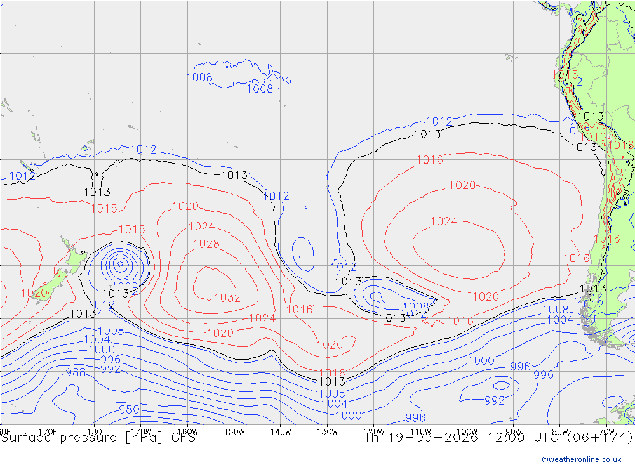Screen dimensions: 635x465
Task: Click the 90W longitude label
Action: pos(513,432)
